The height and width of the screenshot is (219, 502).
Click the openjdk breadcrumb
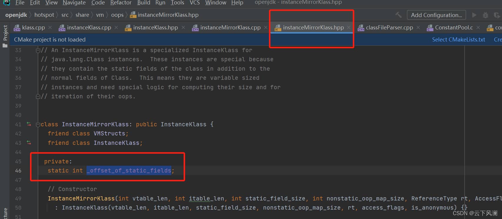point(16,15)
